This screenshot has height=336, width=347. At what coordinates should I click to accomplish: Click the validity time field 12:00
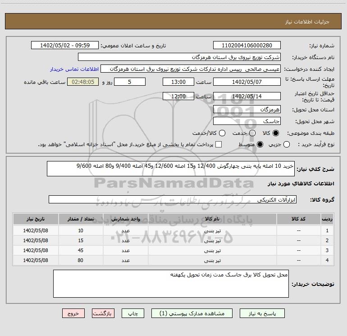(x=178, y=96)
